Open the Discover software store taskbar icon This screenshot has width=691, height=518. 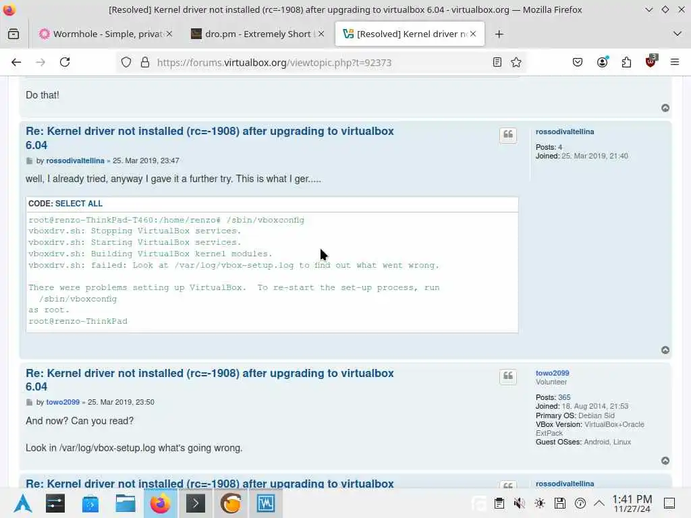(90, 503)
